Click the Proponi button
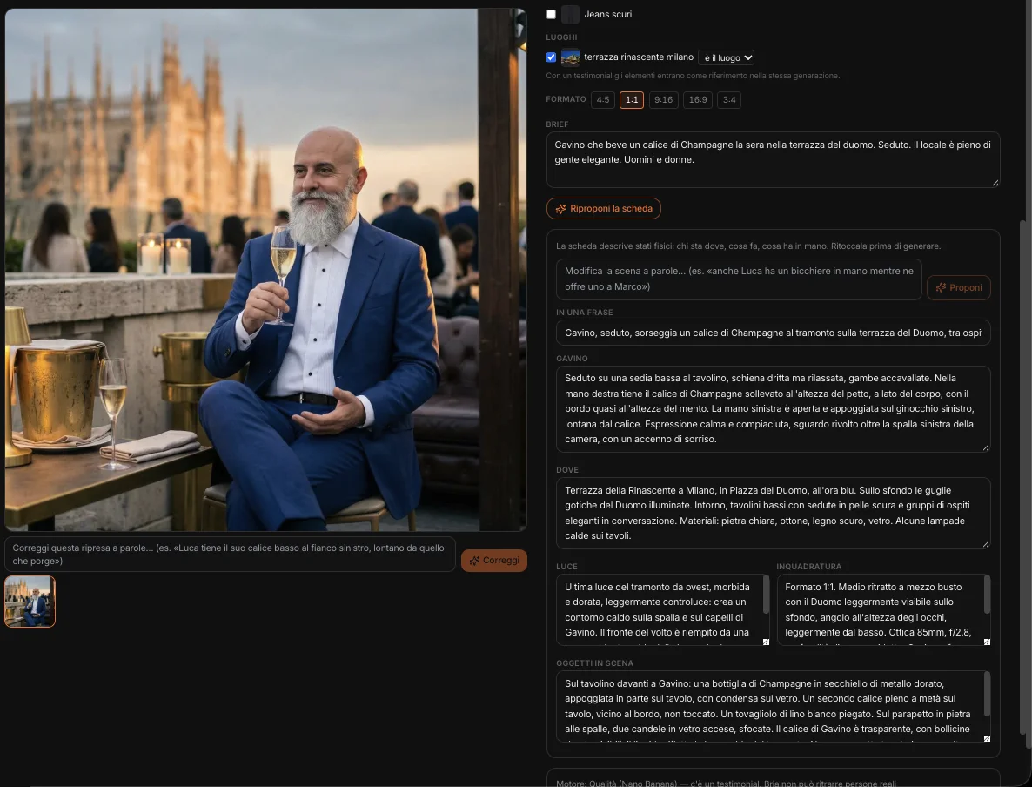Image resolution: width=1032 pixels, height=787 pixels. click(x=958, y=288)
